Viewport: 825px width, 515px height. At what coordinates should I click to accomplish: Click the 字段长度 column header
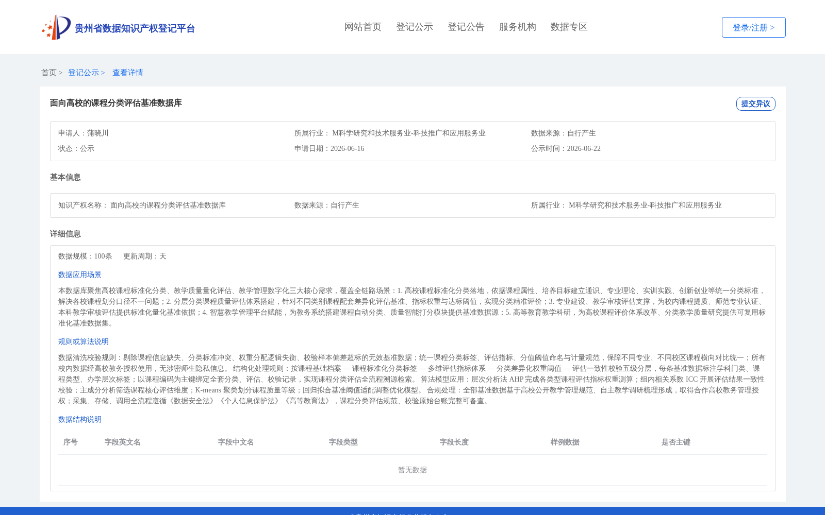point(454,442)
